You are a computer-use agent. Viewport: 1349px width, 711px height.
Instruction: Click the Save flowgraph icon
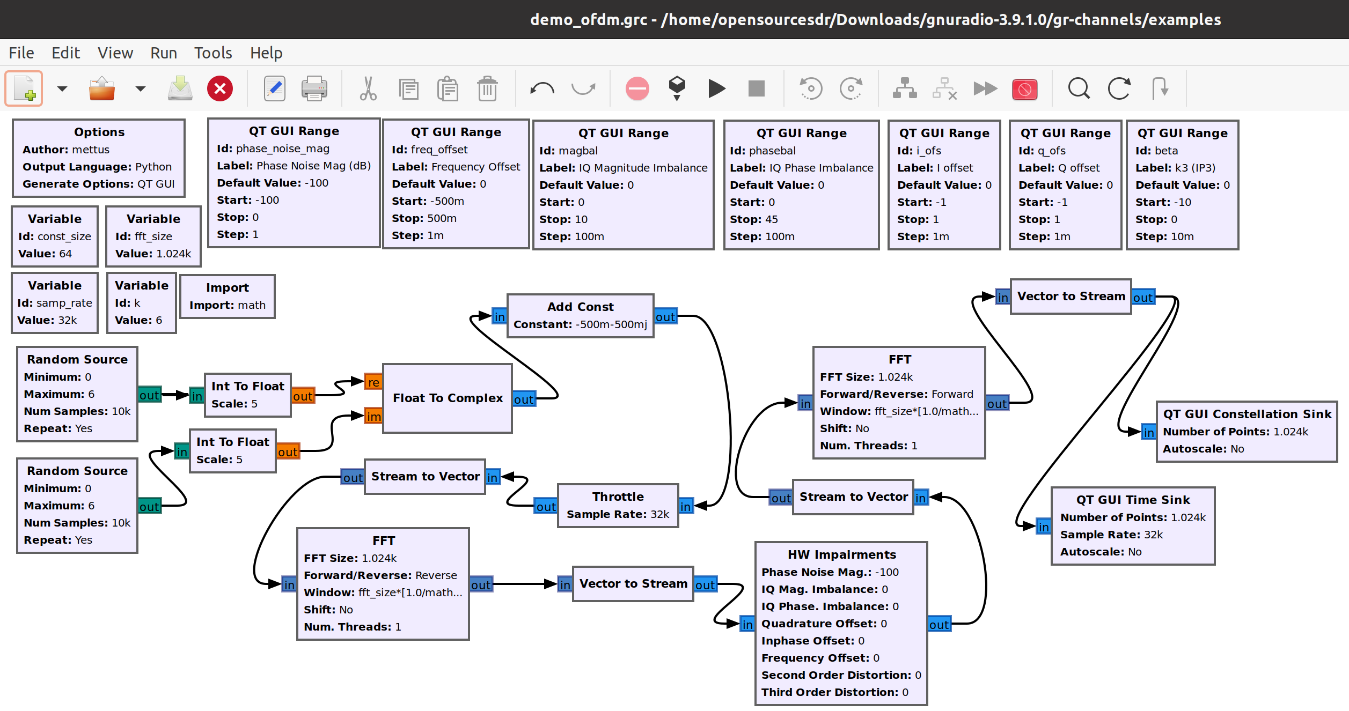[x=180, y=88]
